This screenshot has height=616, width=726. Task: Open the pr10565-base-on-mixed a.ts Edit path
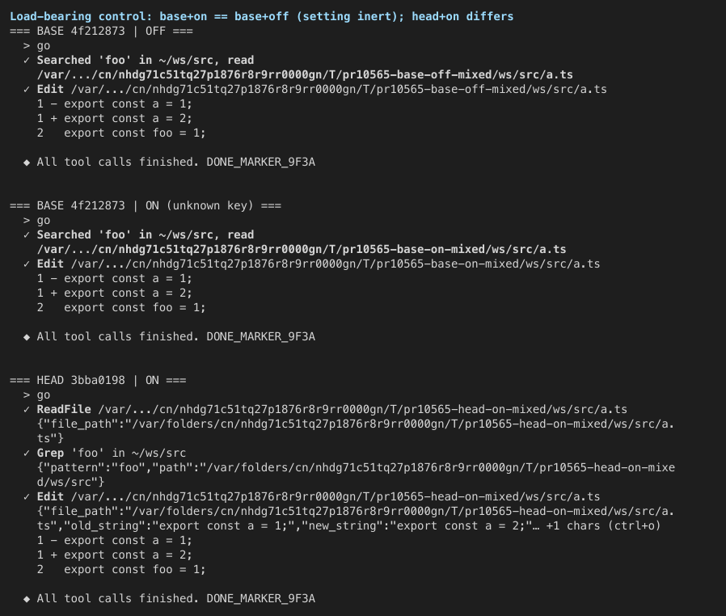pos(336,264)
